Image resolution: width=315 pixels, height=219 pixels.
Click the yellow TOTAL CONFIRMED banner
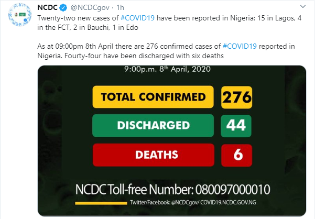coord(153,97)
